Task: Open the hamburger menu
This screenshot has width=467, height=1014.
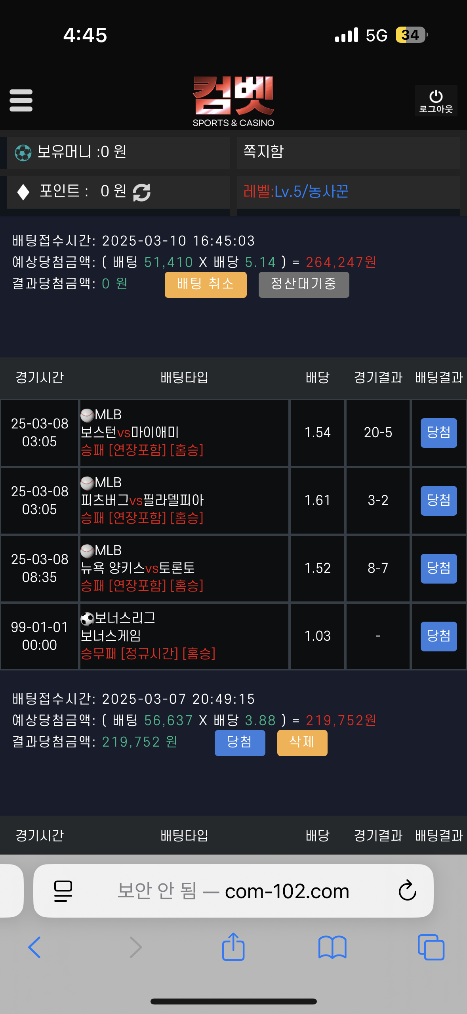Action: [x=21, y=100]
